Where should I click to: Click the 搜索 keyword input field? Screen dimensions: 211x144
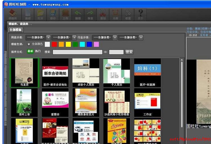77,52
